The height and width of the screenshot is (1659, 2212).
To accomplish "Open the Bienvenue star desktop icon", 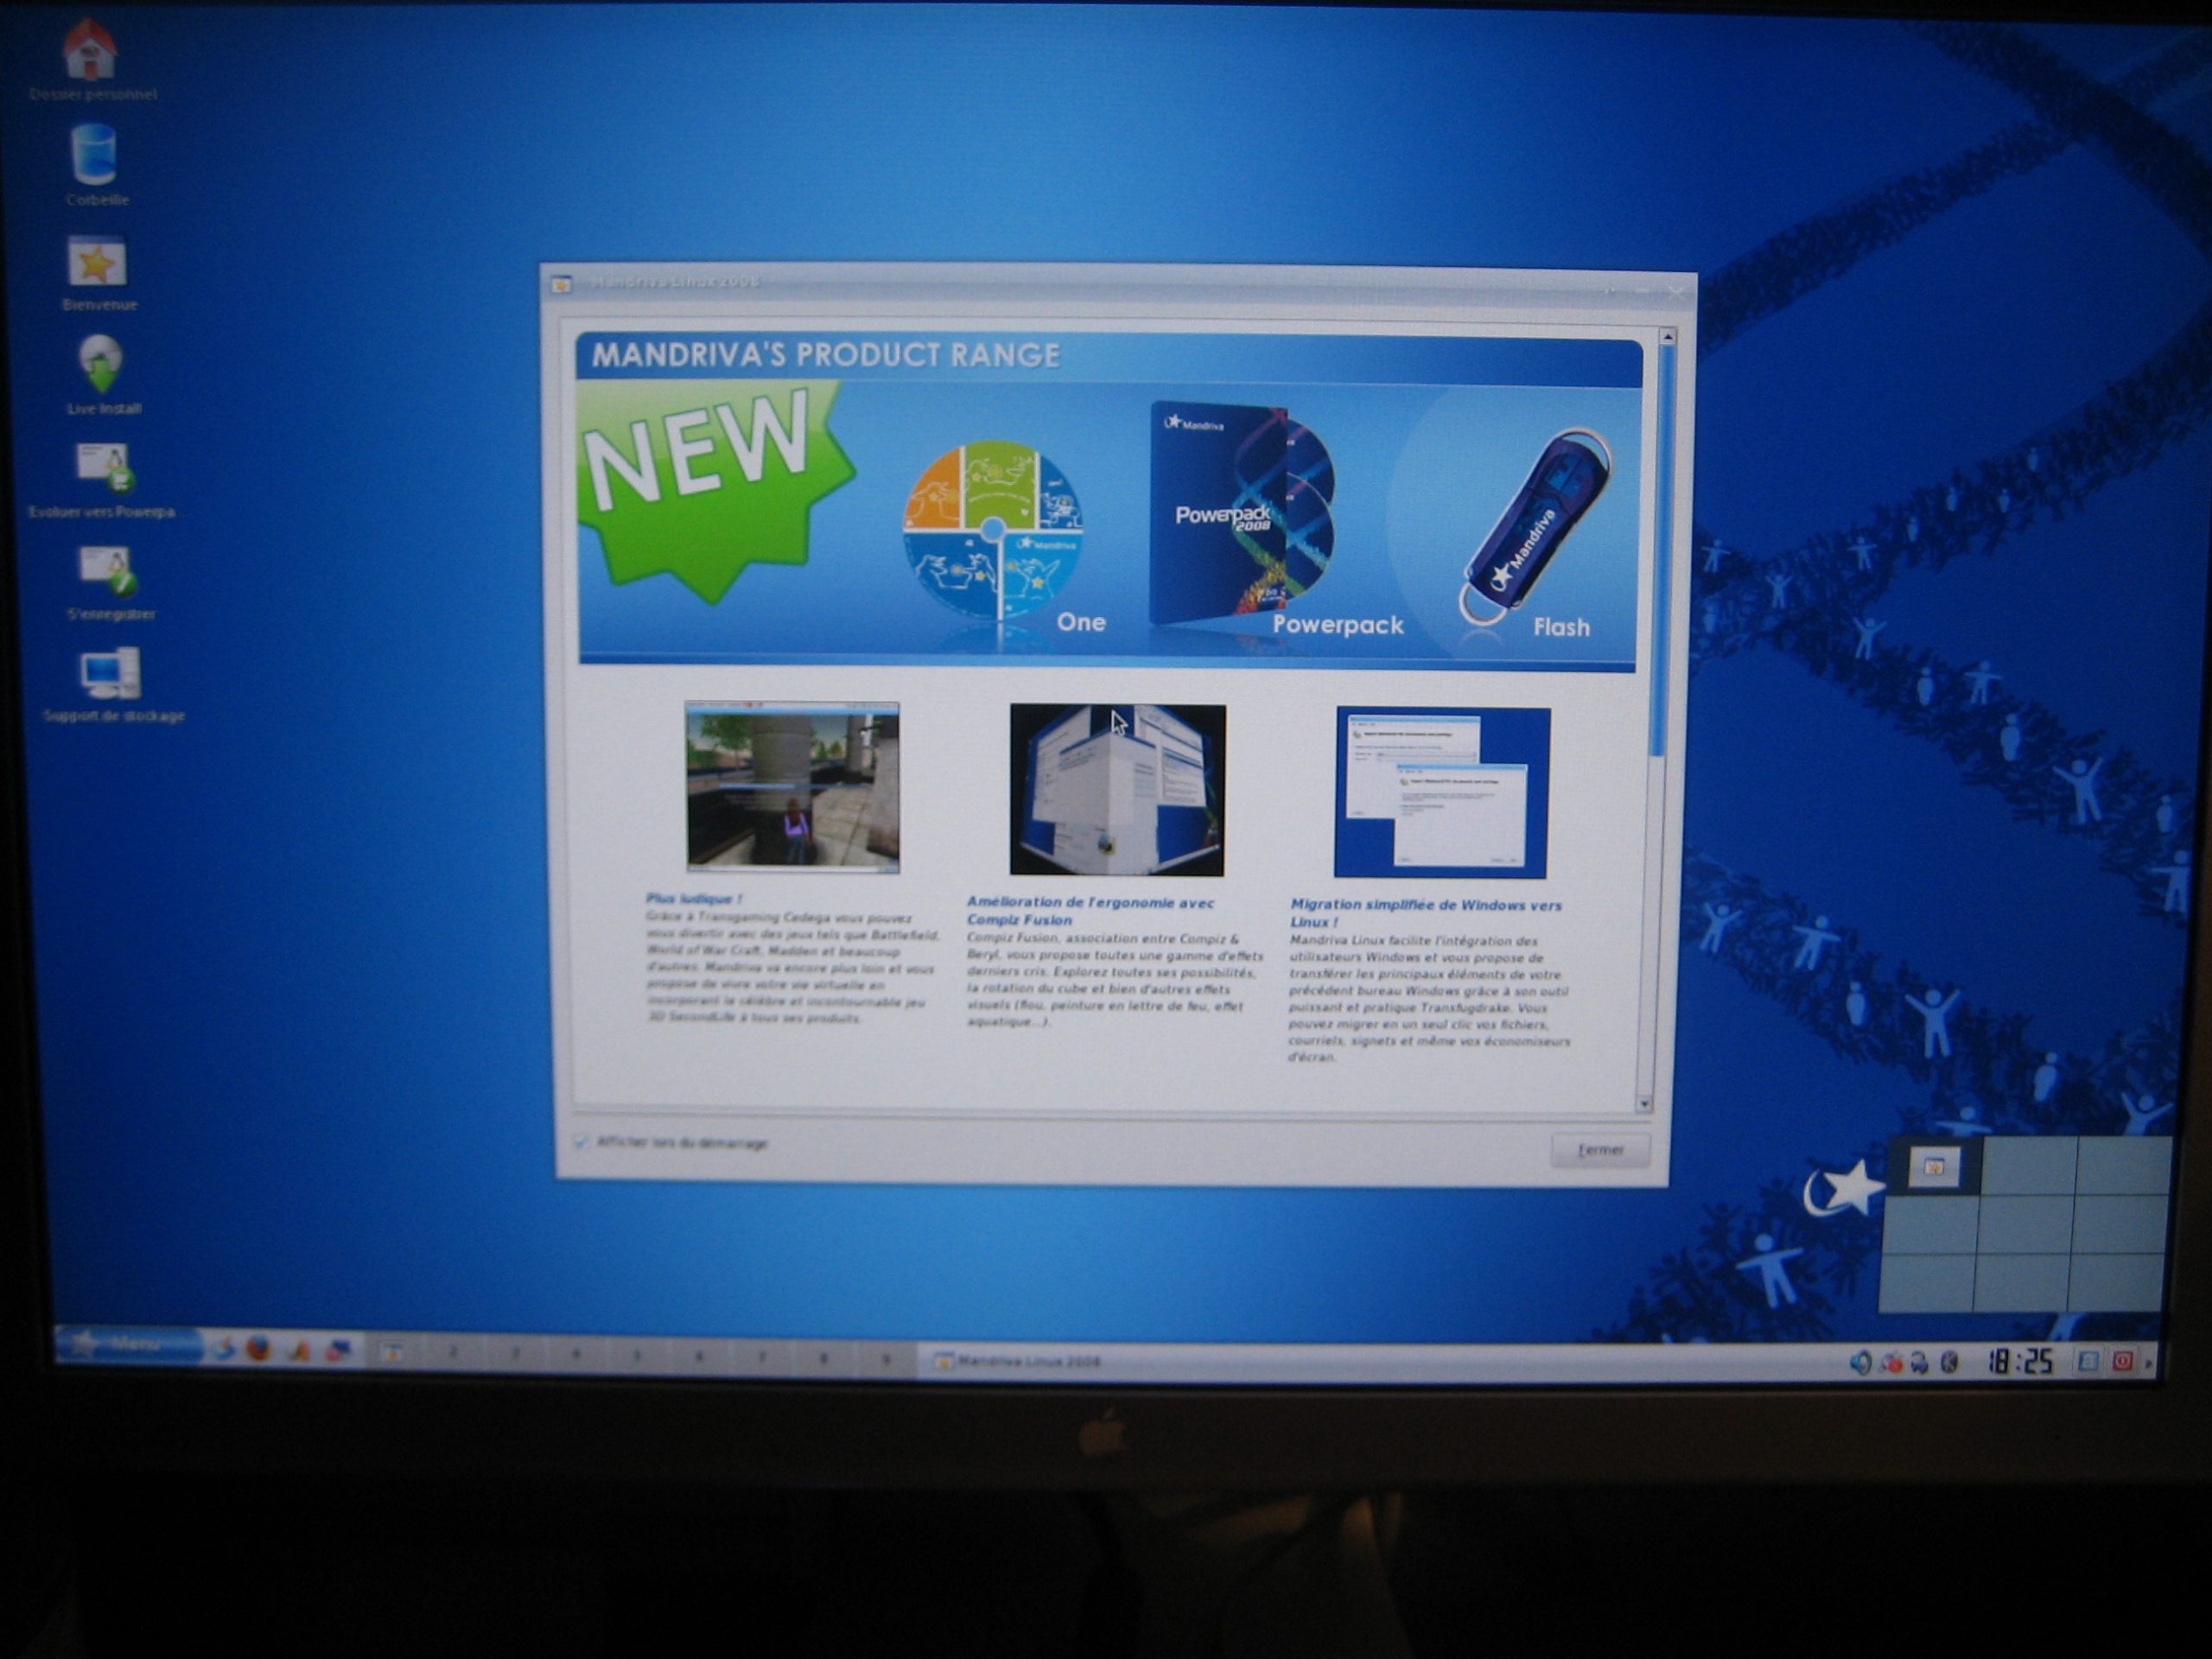I will 97,262.
